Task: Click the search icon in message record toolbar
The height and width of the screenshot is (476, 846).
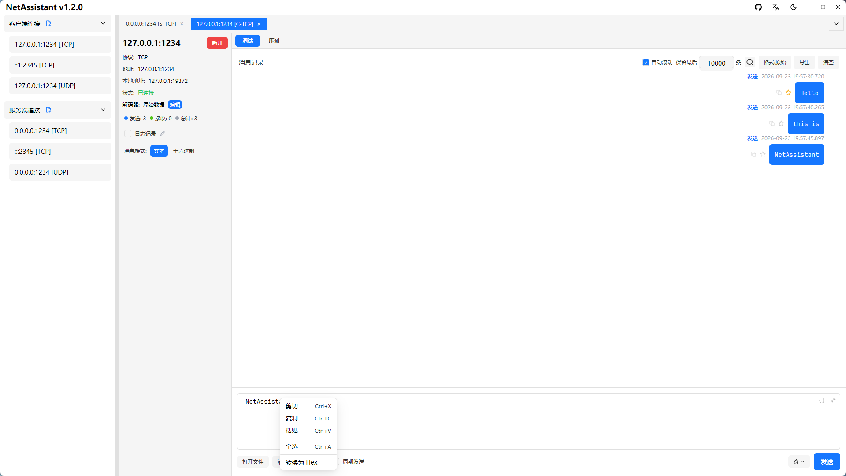Action: tap(750, 63)
